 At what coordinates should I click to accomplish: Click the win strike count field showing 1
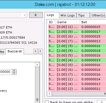(101, 102)
